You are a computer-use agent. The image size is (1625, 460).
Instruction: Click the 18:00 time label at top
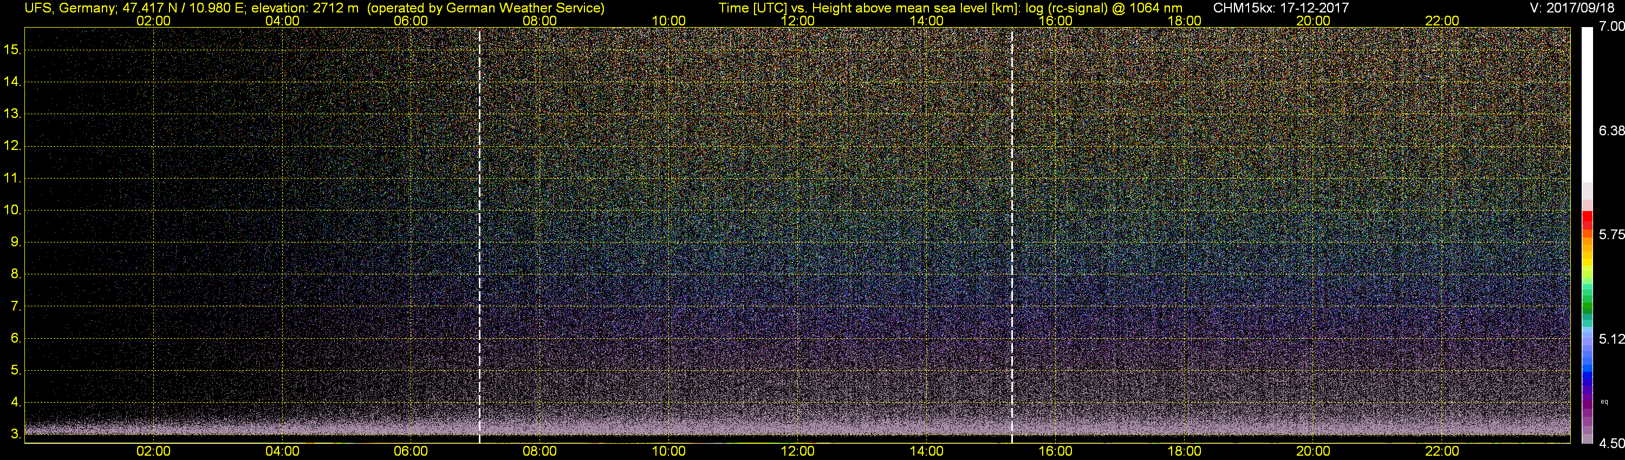[1184, 21]
